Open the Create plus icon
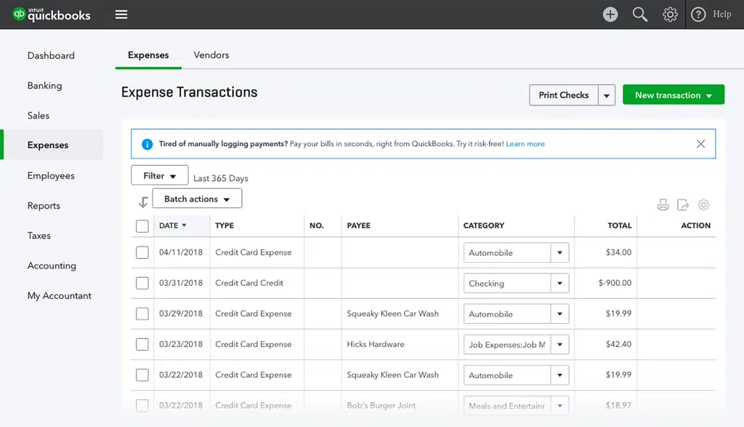The width and height of the screenshot is (744, 427). 610,15
